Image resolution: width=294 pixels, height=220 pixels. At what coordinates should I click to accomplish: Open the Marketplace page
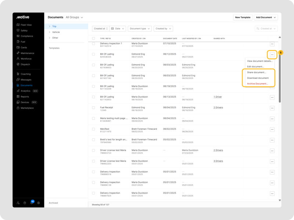[27, 108]
